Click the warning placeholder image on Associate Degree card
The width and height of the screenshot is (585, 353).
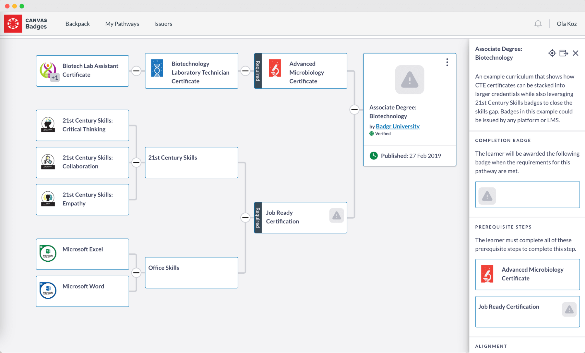click(x=409, y=80)
